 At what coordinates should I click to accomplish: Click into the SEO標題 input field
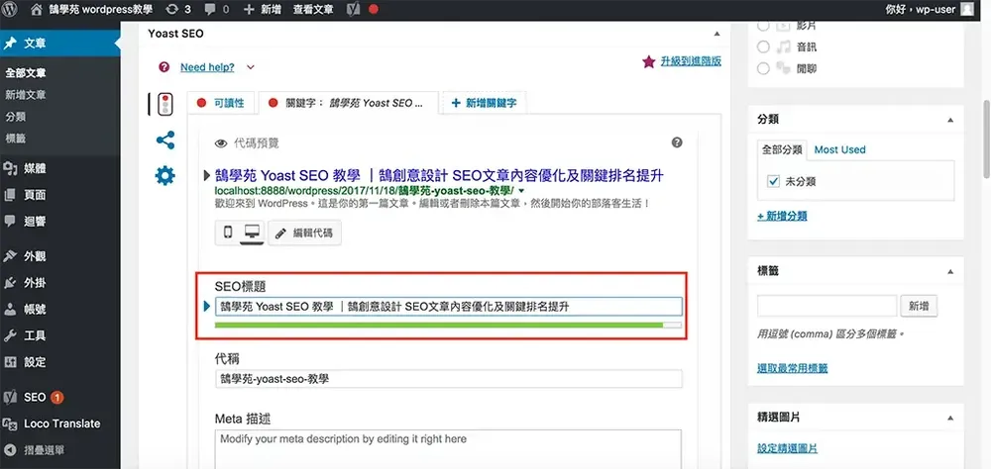pyautogui.click(x=448, y=306)
